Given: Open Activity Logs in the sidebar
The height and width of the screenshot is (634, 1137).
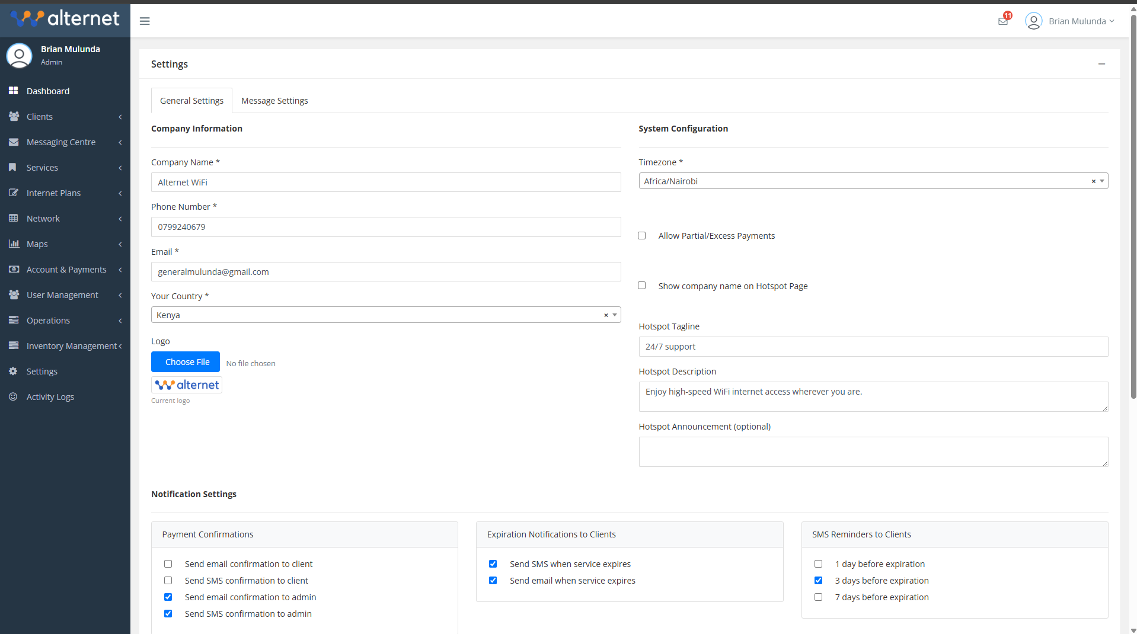Looking at the screenshot, I should coord(50,396).
